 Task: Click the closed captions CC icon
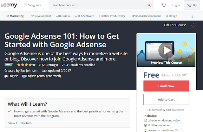(x=24, y=76)
